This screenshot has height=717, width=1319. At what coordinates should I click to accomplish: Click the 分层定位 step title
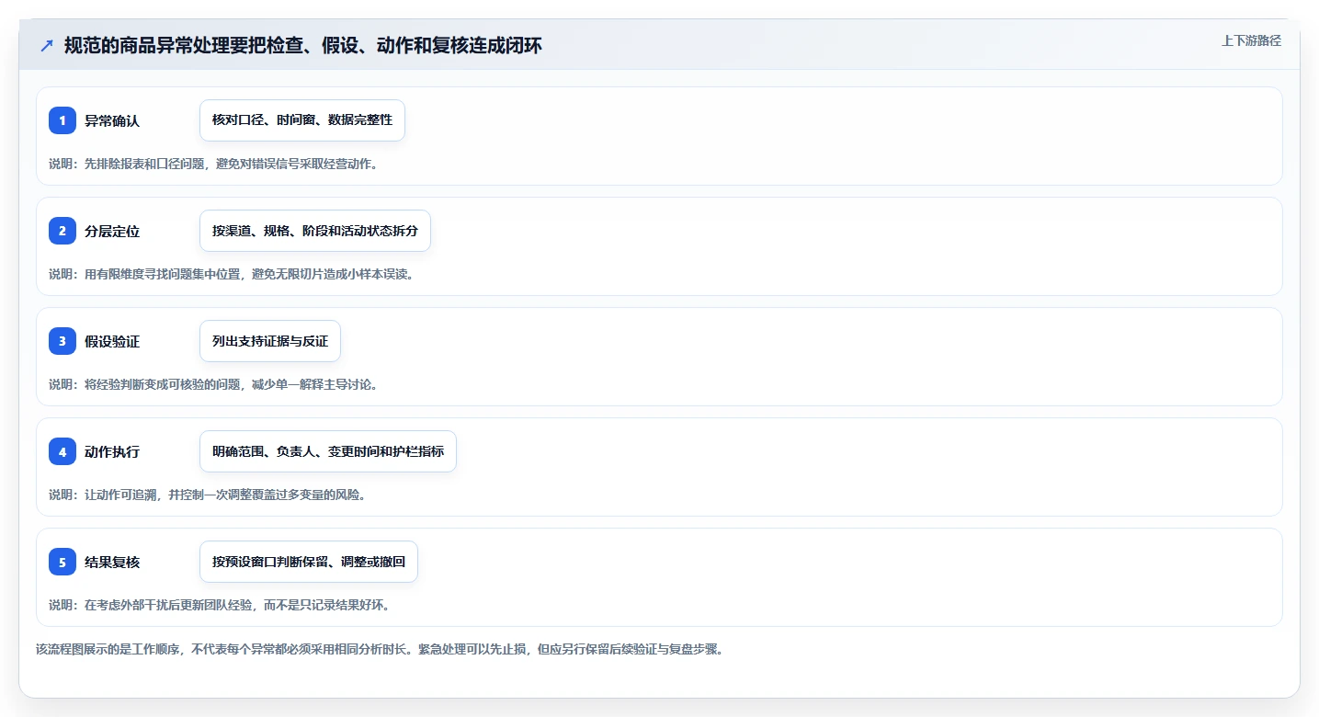(x=112, y=231)
